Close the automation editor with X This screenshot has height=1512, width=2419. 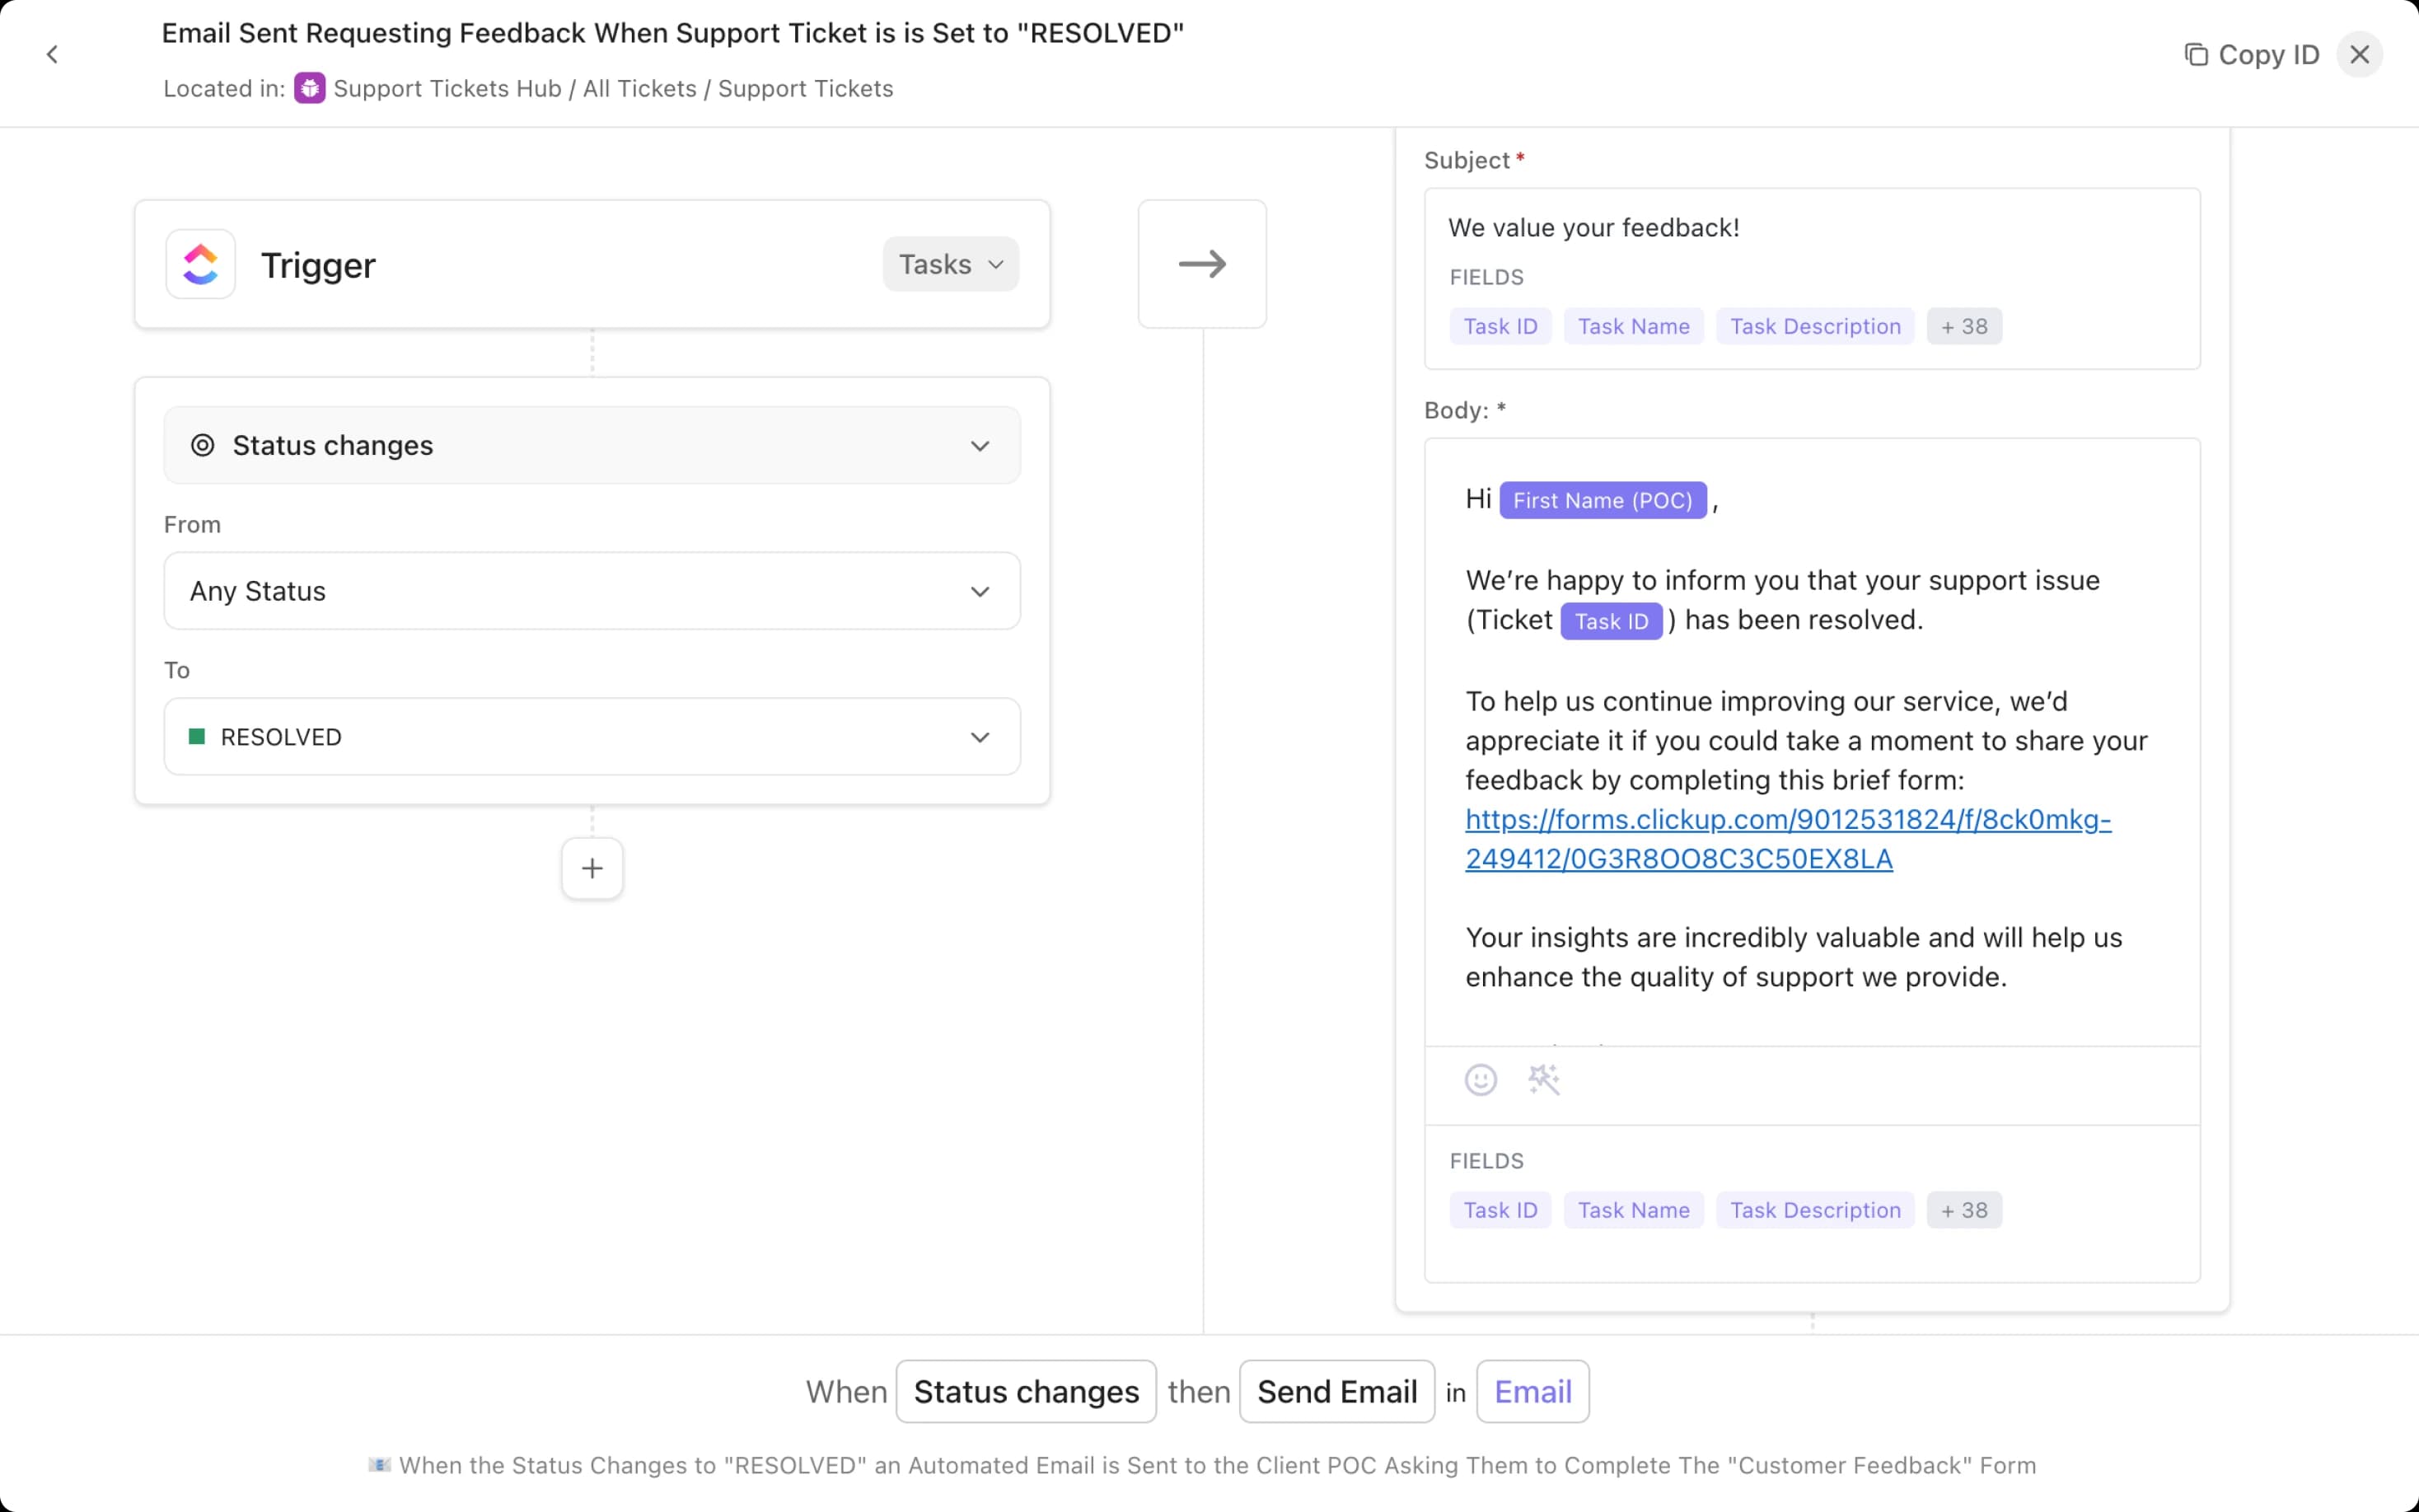tap(2359, 54)
